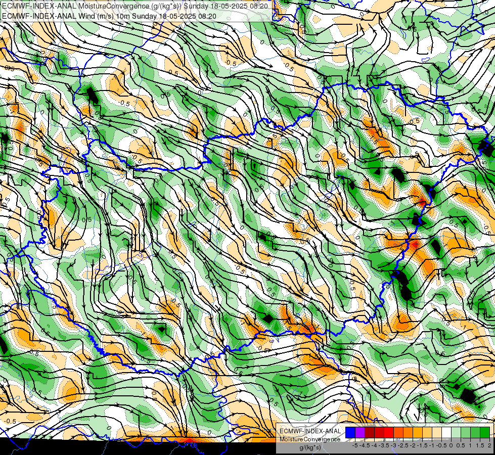495x455 pixels.
Task: Click the Wind (m/s) 10m title line
Action: coord(109,16)
